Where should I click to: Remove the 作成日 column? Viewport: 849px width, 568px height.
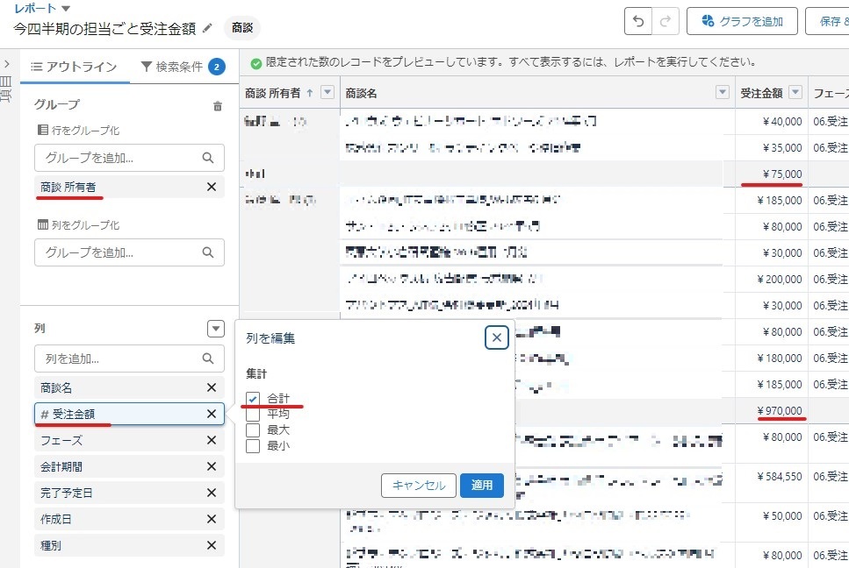[x=212, y=519]
